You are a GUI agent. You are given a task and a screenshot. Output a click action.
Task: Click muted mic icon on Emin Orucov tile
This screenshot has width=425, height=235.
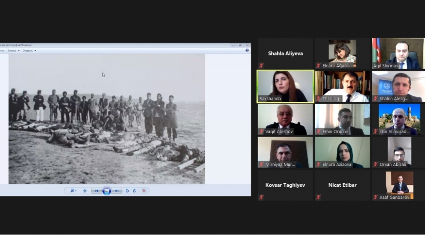[318, 131]
